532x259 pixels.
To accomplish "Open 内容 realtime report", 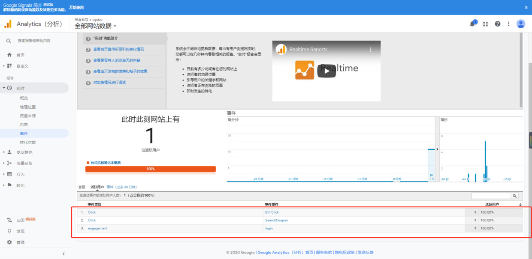I will click(24, 125).
